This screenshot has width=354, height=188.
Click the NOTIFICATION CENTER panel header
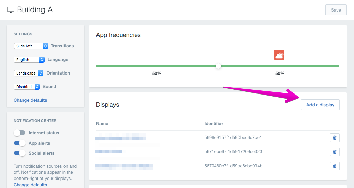(35, 121)
